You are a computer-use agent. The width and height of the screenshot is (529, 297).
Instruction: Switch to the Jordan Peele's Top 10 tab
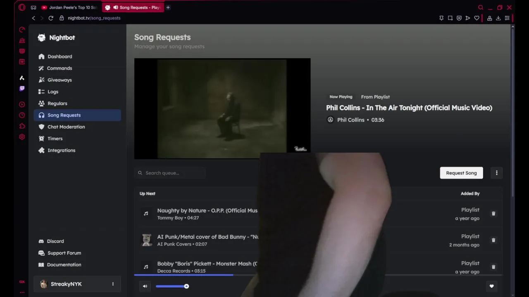[x=69, y=7]
